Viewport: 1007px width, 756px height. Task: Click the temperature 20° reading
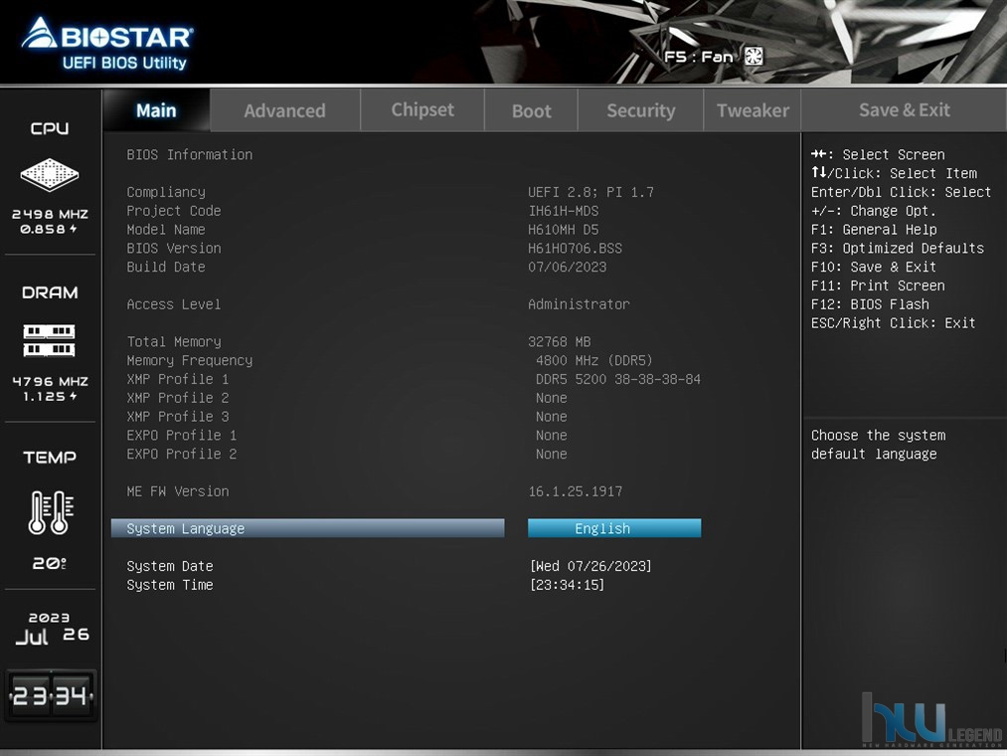point(50,563)
